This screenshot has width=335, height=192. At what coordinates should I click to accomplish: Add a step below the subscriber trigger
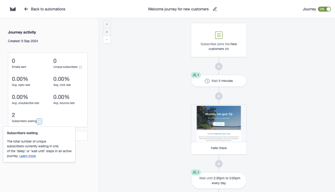point(219,66)
